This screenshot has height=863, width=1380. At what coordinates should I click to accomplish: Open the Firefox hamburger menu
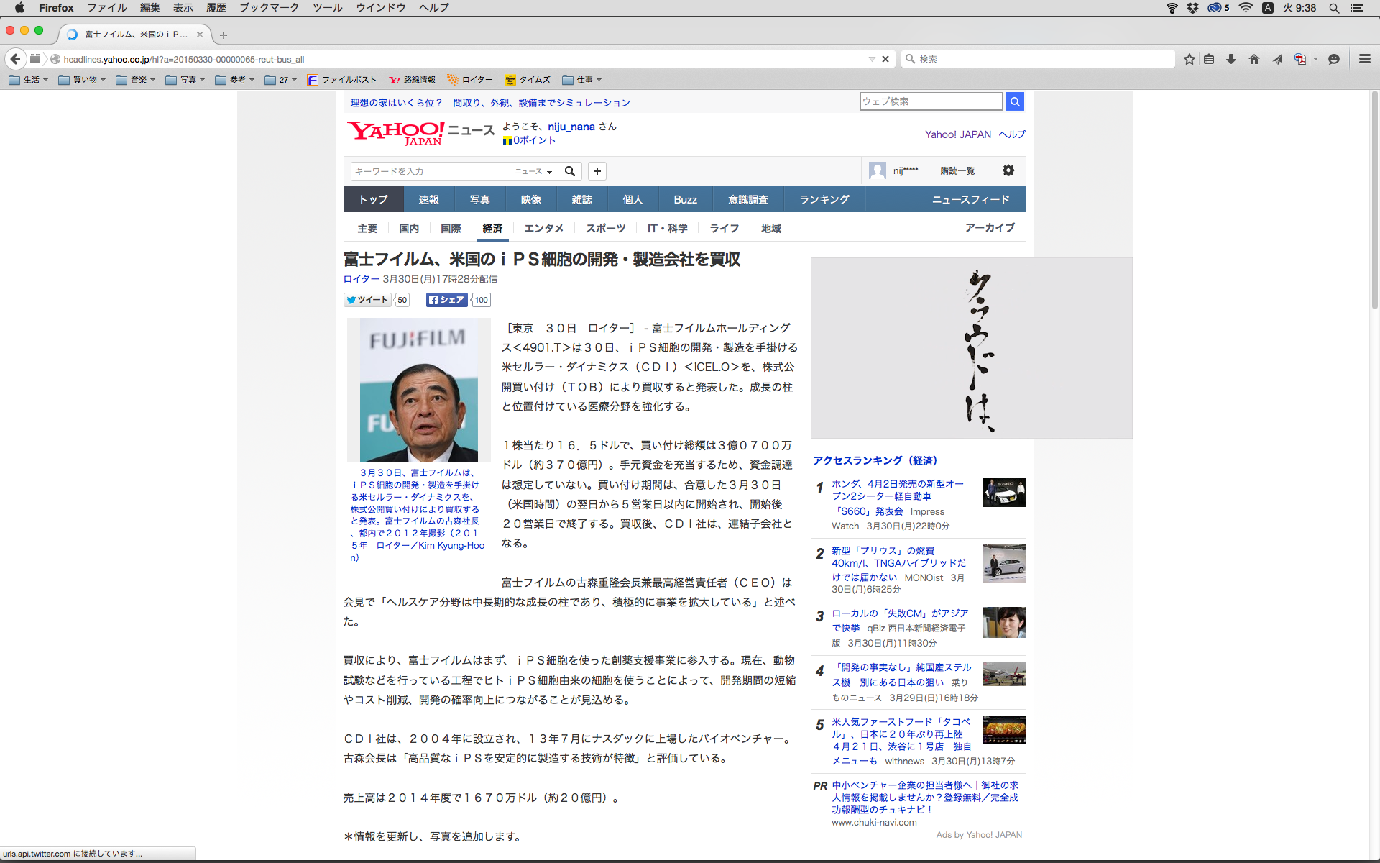pos(1364,59)
